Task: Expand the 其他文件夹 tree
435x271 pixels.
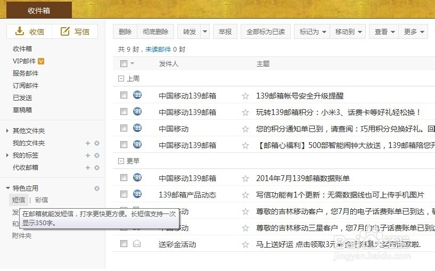Action: point(7,130)
